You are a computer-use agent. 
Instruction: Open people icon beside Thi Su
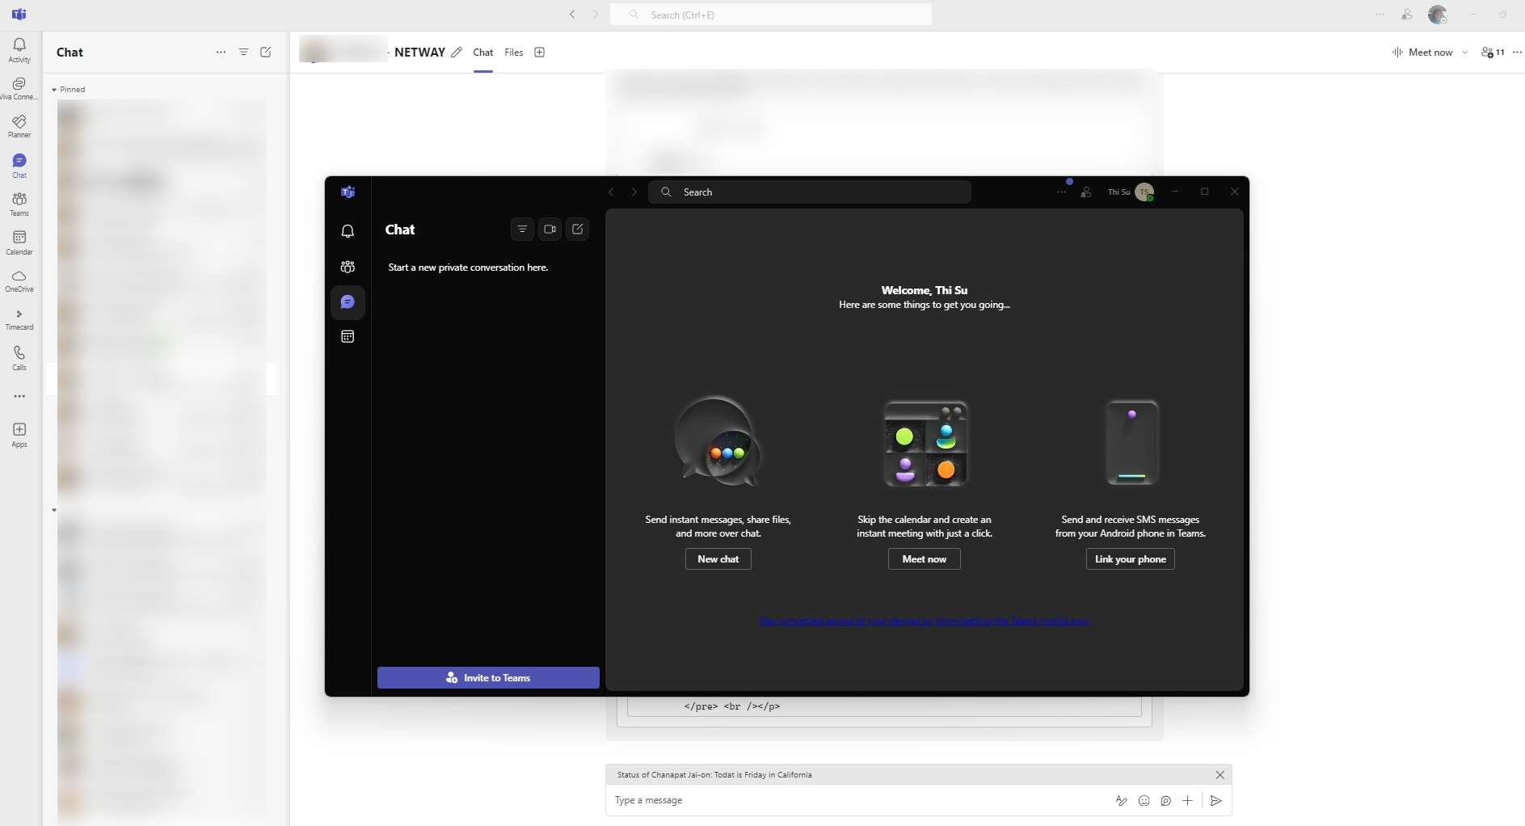(x=1086, y=192)
